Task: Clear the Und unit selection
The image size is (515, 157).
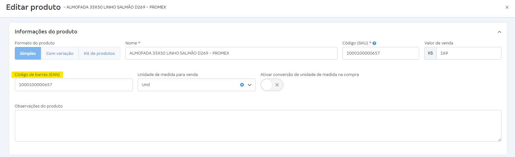Action: pyautogui.click(x=242, y=85)
